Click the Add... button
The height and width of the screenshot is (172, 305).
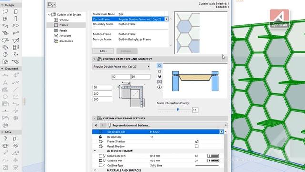(103, 51)
